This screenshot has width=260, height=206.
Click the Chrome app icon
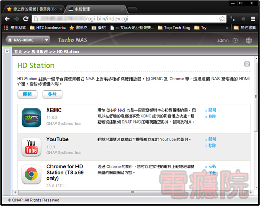(31, 174)
